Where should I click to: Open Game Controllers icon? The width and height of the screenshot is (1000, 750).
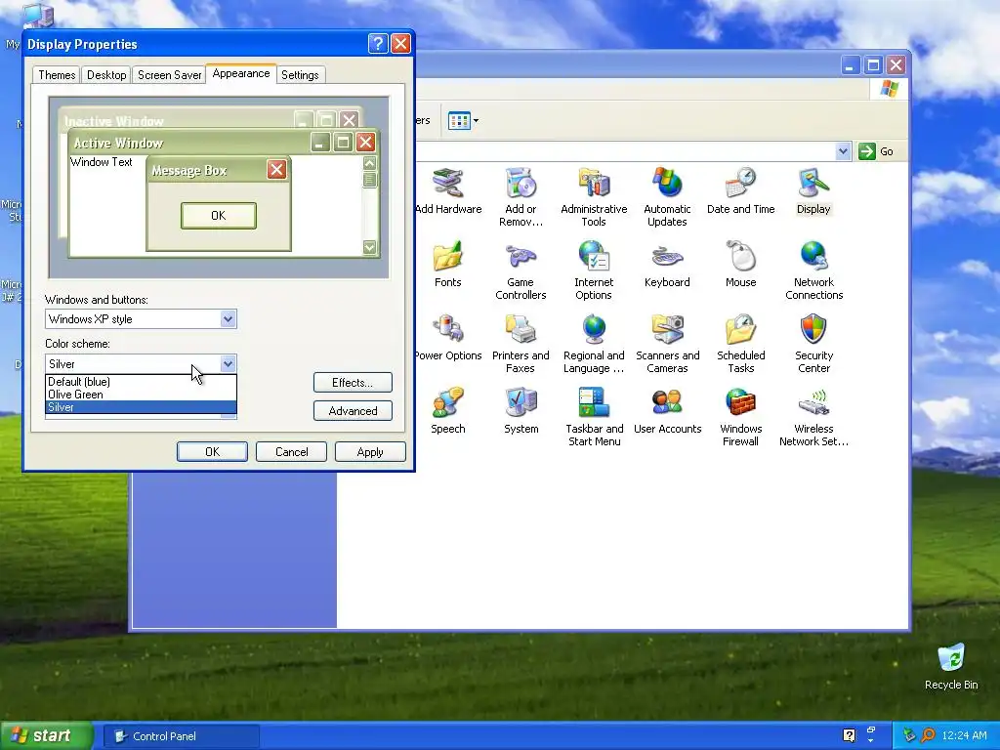[521, 271]
